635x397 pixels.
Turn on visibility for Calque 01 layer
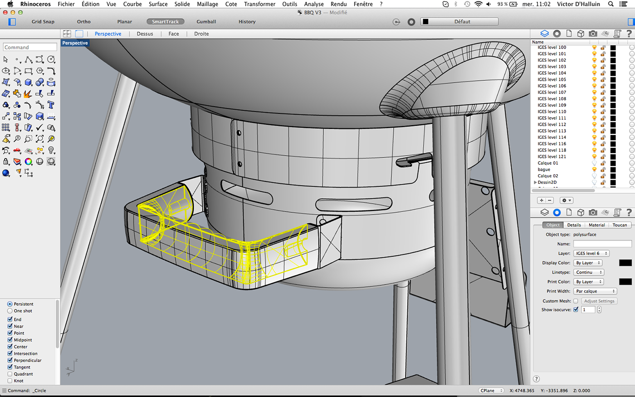pyautogui.click(x=594, y=163)
